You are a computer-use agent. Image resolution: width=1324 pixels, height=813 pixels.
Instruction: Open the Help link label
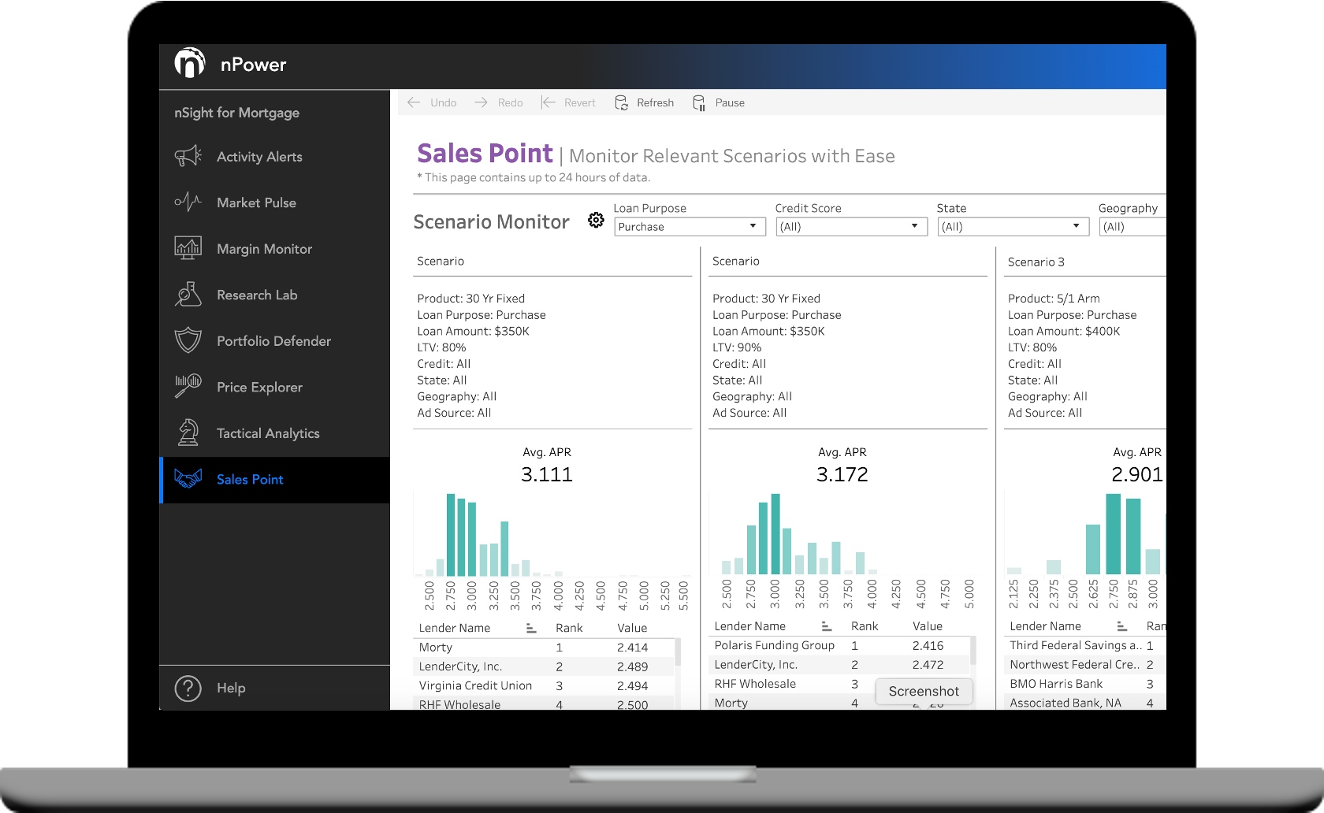coord(231,688)
